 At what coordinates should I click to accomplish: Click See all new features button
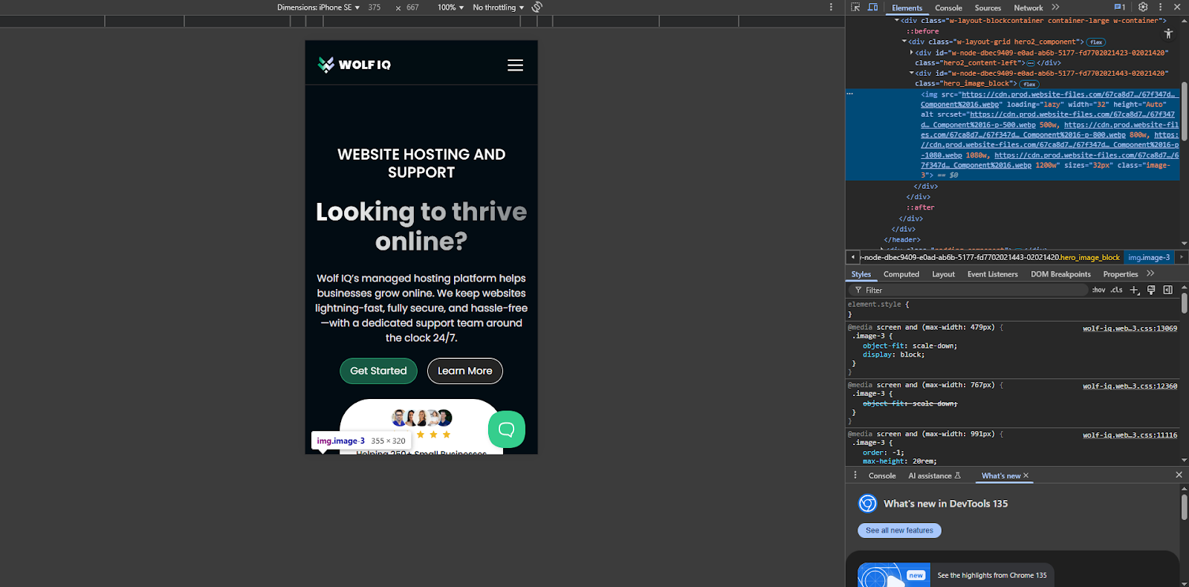[899, 531]
